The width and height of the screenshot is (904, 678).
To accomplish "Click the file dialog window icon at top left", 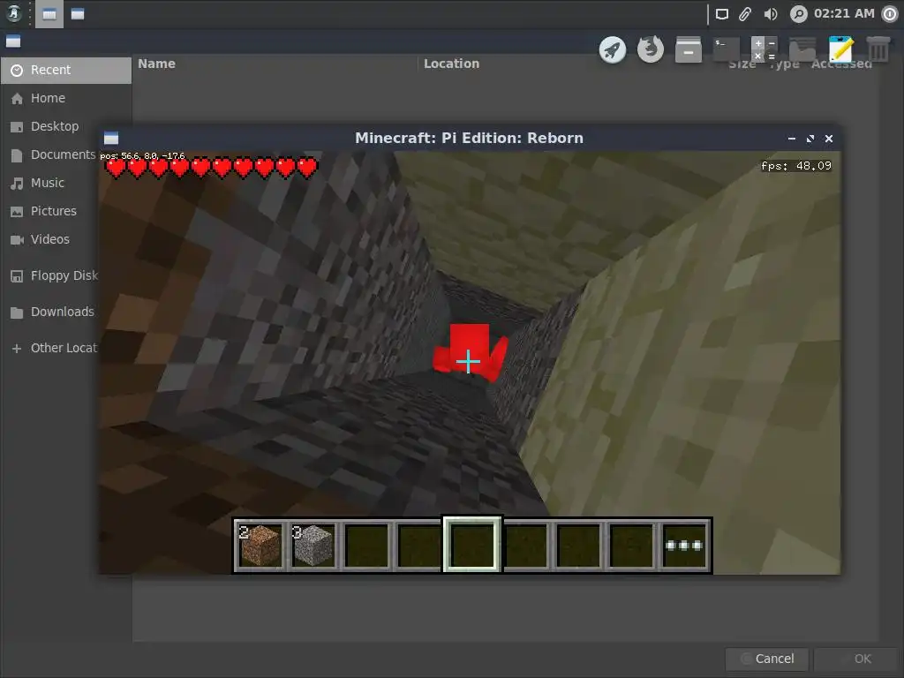I will click(13, 41).
